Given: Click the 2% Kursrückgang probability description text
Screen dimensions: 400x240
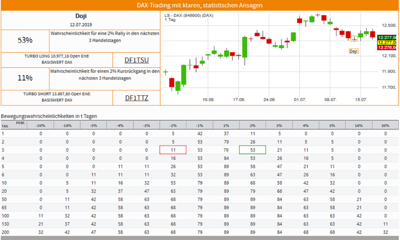Looking at the screenshot, I should pos(105,75).
